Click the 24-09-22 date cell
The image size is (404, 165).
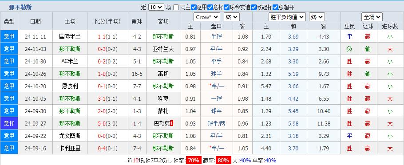coord(36,136)
